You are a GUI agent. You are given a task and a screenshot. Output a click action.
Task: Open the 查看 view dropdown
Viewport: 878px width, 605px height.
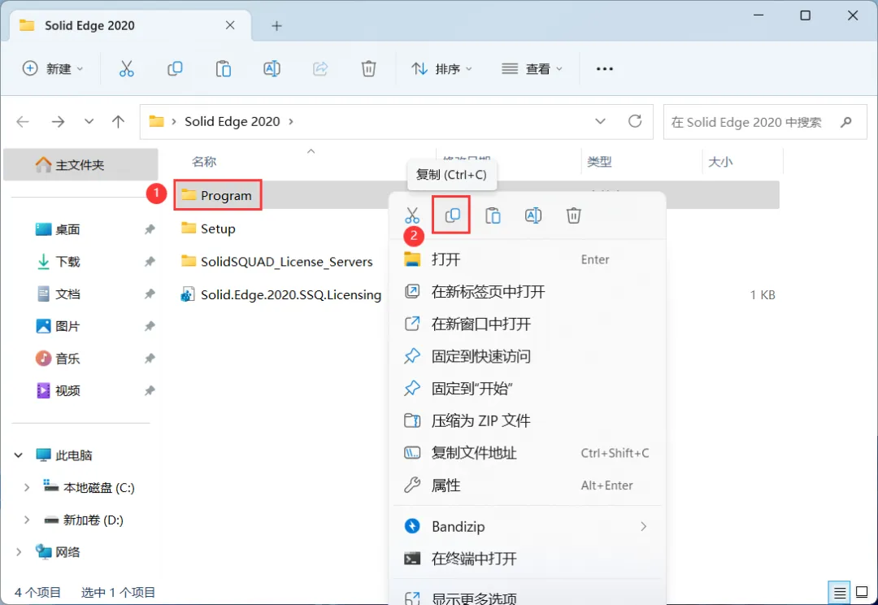coord(532,69)
